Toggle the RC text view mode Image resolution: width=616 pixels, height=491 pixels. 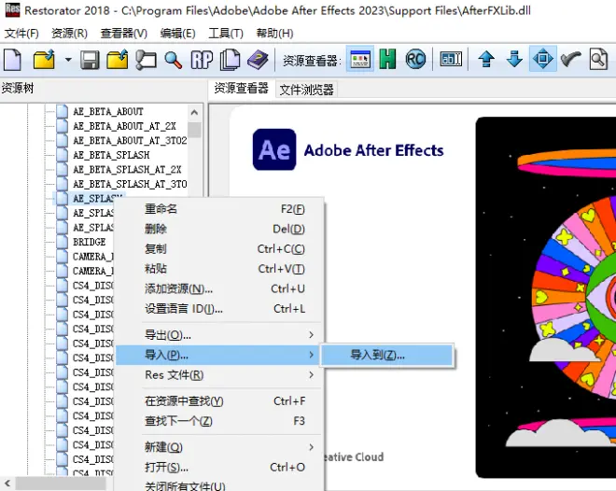click(x=415, y=60)
